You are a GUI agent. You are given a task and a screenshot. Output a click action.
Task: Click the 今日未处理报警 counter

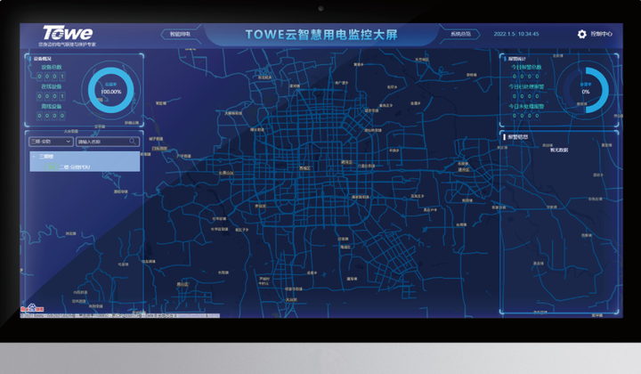[526, 116]
